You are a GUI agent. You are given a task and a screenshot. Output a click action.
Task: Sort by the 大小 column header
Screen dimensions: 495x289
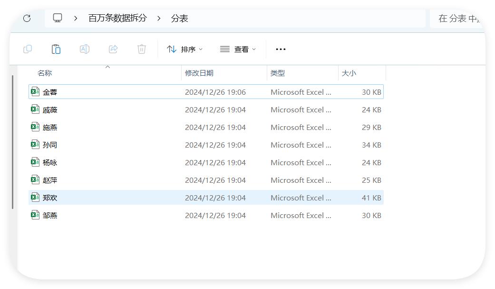(x=349, y=73)
